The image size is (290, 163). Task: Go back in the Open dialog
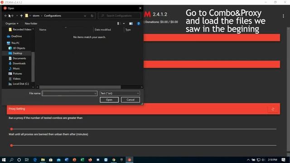tap(5, 16)
